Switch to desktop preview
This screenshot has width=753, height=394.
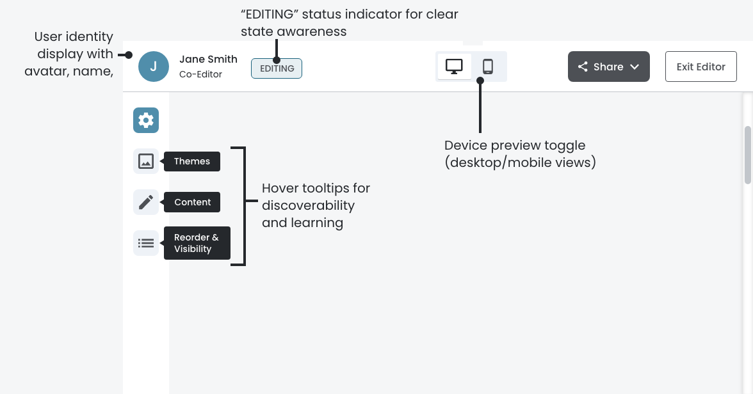point(454,67)
